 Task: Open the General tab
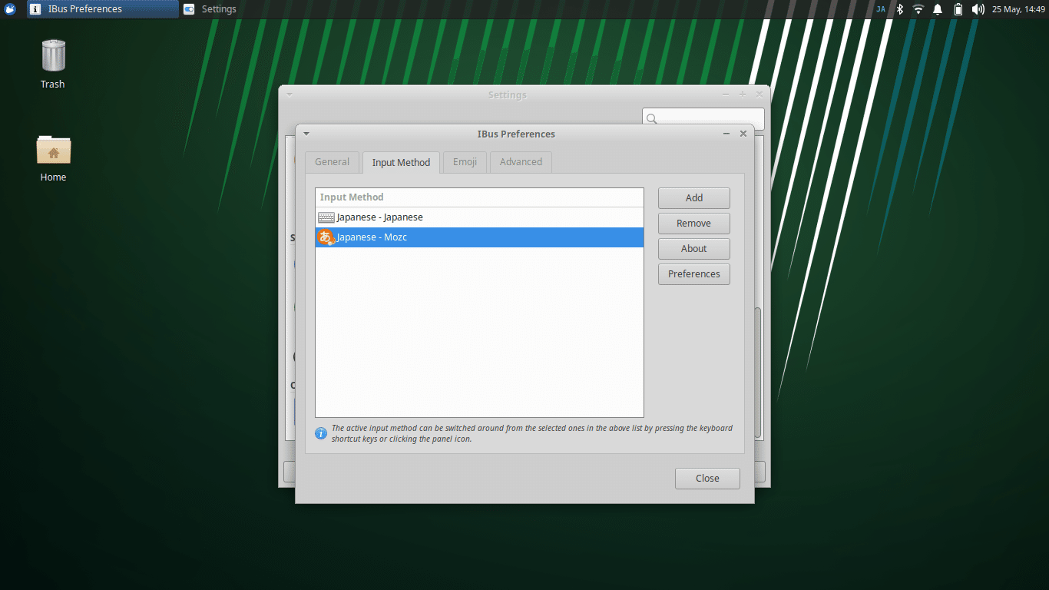[x=332, y=162]
